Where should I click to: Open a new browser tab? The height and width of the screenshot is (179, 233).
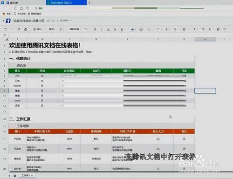pos(89,3)
